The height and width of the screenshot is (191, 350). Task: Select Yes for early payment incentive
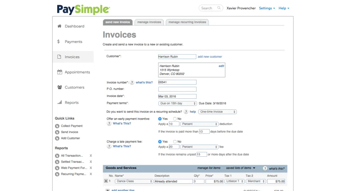[160, 119]
